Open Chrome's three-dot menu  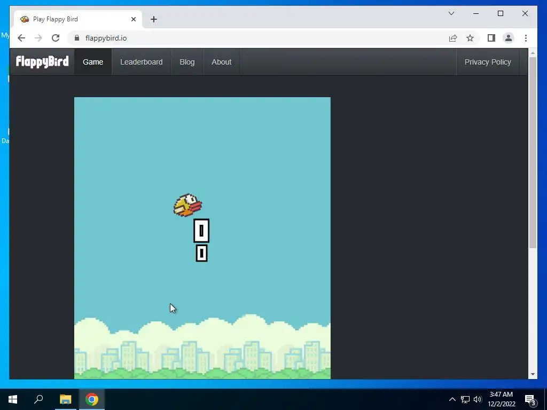click(x=526, y=38)
